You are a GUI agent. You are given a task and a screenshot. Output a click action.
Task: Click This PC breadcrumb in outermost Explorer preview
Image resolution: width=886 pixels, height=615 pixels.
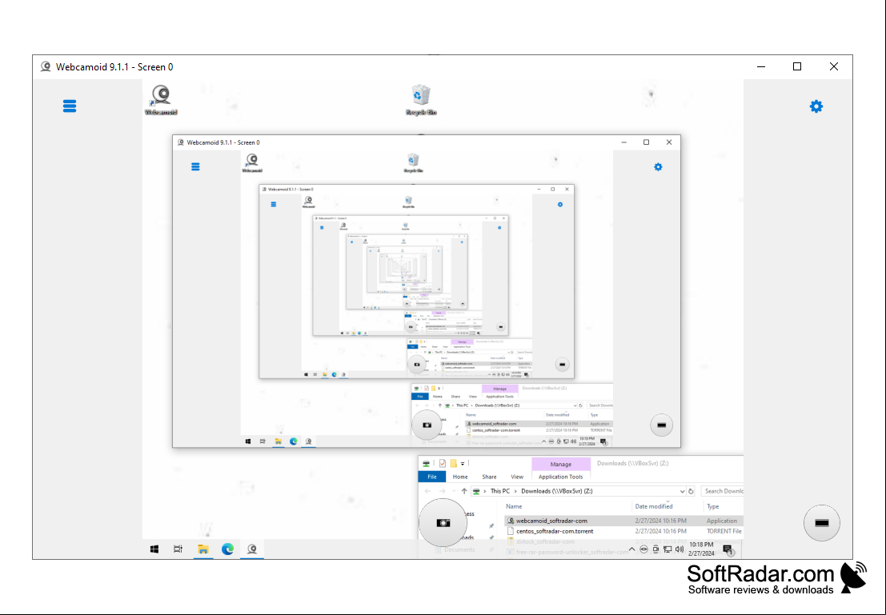500,491
